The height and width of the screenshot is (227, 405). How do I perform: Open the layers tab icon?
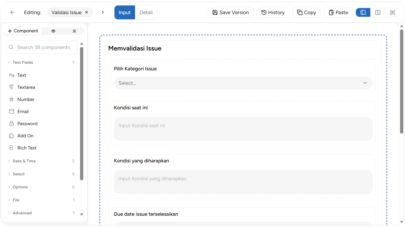pyautogui.click(x=53, y=31)
